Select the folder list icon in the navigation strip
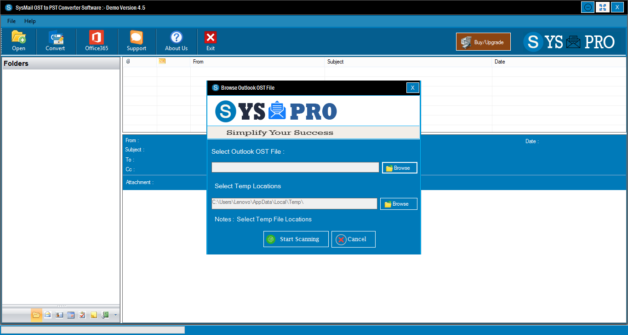The height and width of the screenshot is (335, 628). (x=36, y=315)
